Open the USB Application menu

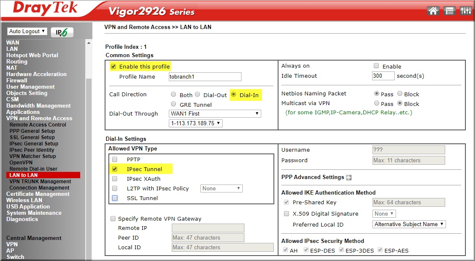coord(28,207)
